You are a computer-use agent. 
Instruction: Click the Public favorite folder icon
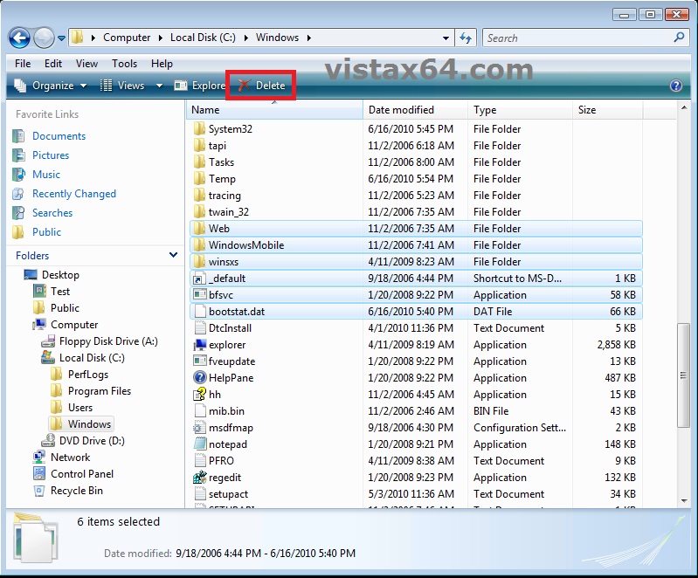(x=18, y=232)
